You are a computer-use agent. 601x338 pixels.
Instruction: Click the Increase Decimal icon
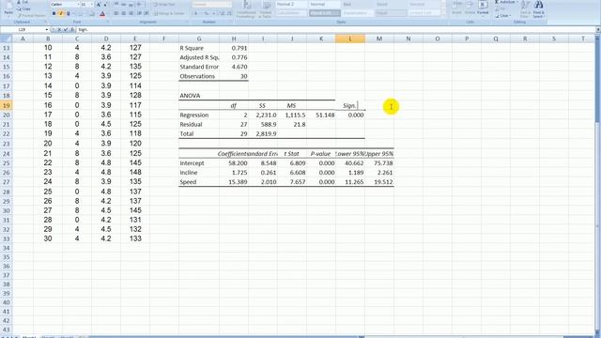point(222,13)
